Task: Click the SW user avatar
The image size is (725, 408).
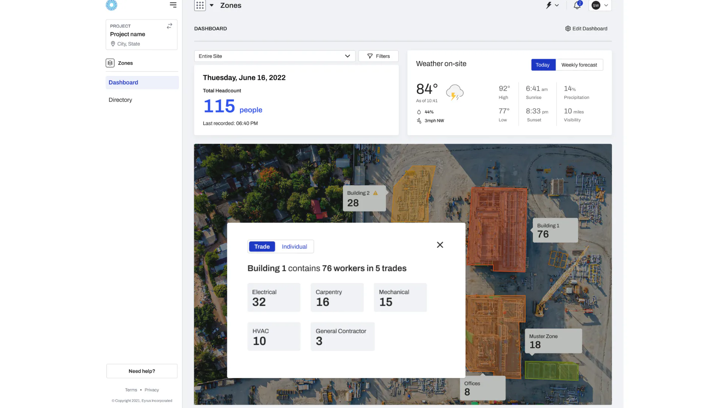Action: tap(596, 5)
